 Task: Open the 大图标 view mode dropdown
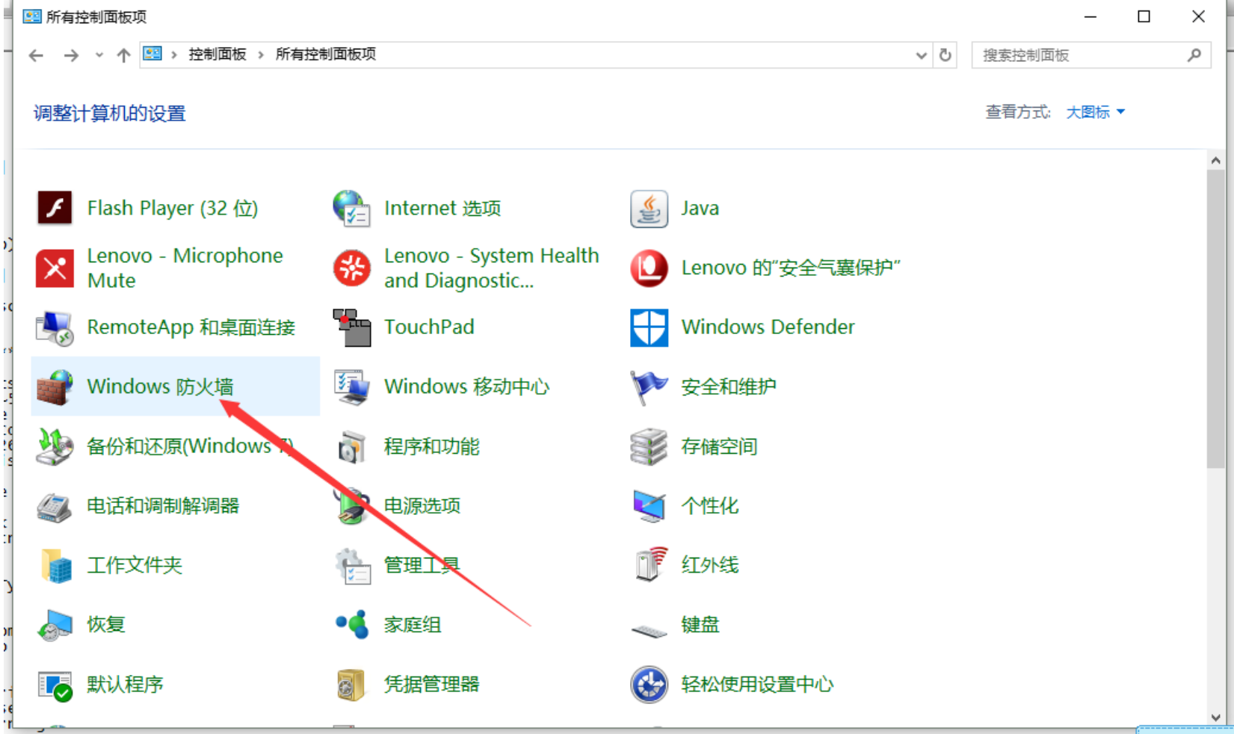(x=1094, y=112)
